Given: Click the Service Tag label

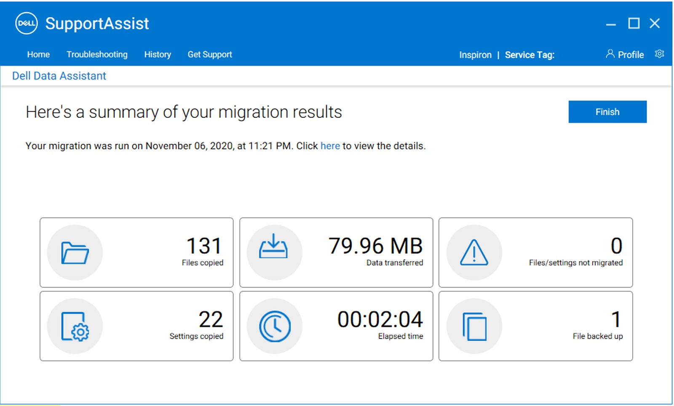Looking at the screenshot, I should pos(529,55).
